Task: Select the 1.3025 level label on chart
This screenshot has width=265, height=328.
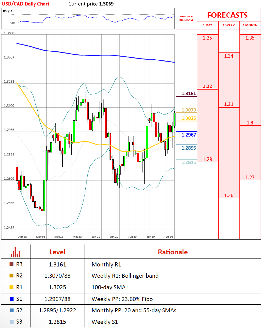Action: tap(189, 118)
